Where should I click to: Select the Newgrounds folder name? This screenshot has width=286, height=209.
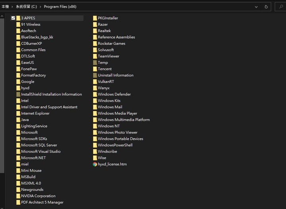tap(32, 190)
